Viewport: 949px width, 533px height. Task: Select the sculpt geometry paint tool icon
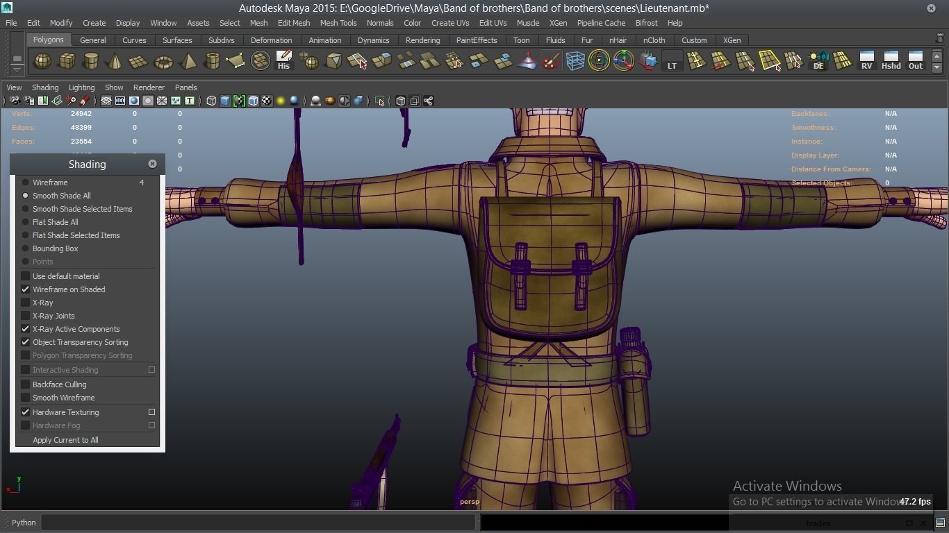[x=551, y=61]
